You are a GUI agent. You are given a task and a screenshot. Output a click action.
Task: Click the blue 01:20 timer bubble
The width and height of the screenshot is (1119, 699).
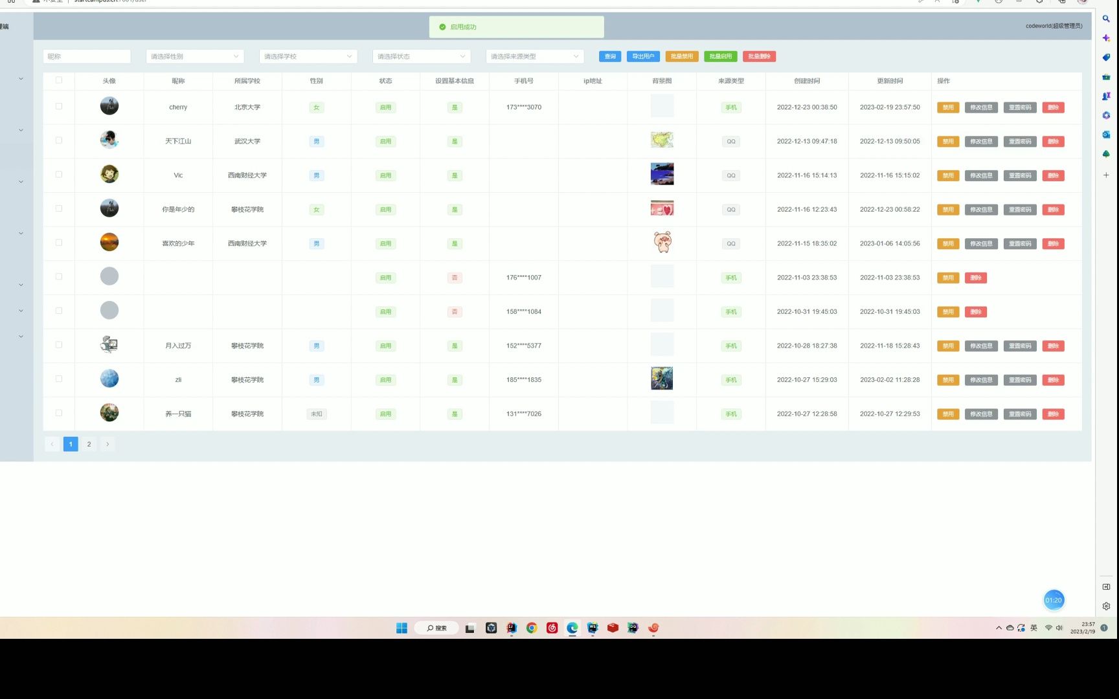1054,600
